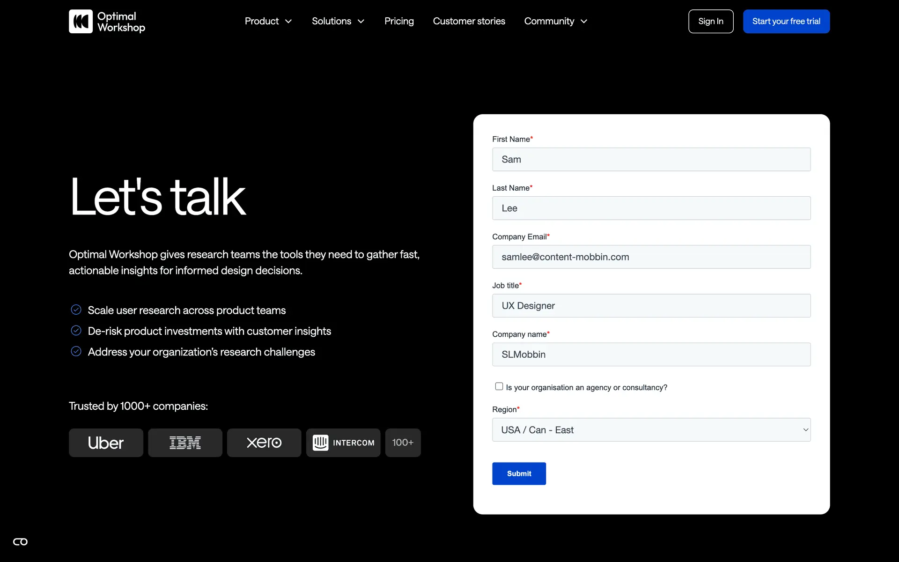Go to Customer stories
899x562 pixels.
coord(469,22)
